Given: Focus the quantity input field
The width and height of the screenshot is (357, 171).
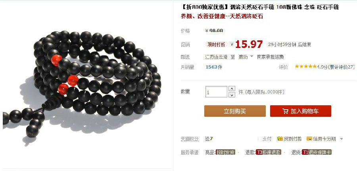Looking at the screenshot, I should [x=216, y=92].
